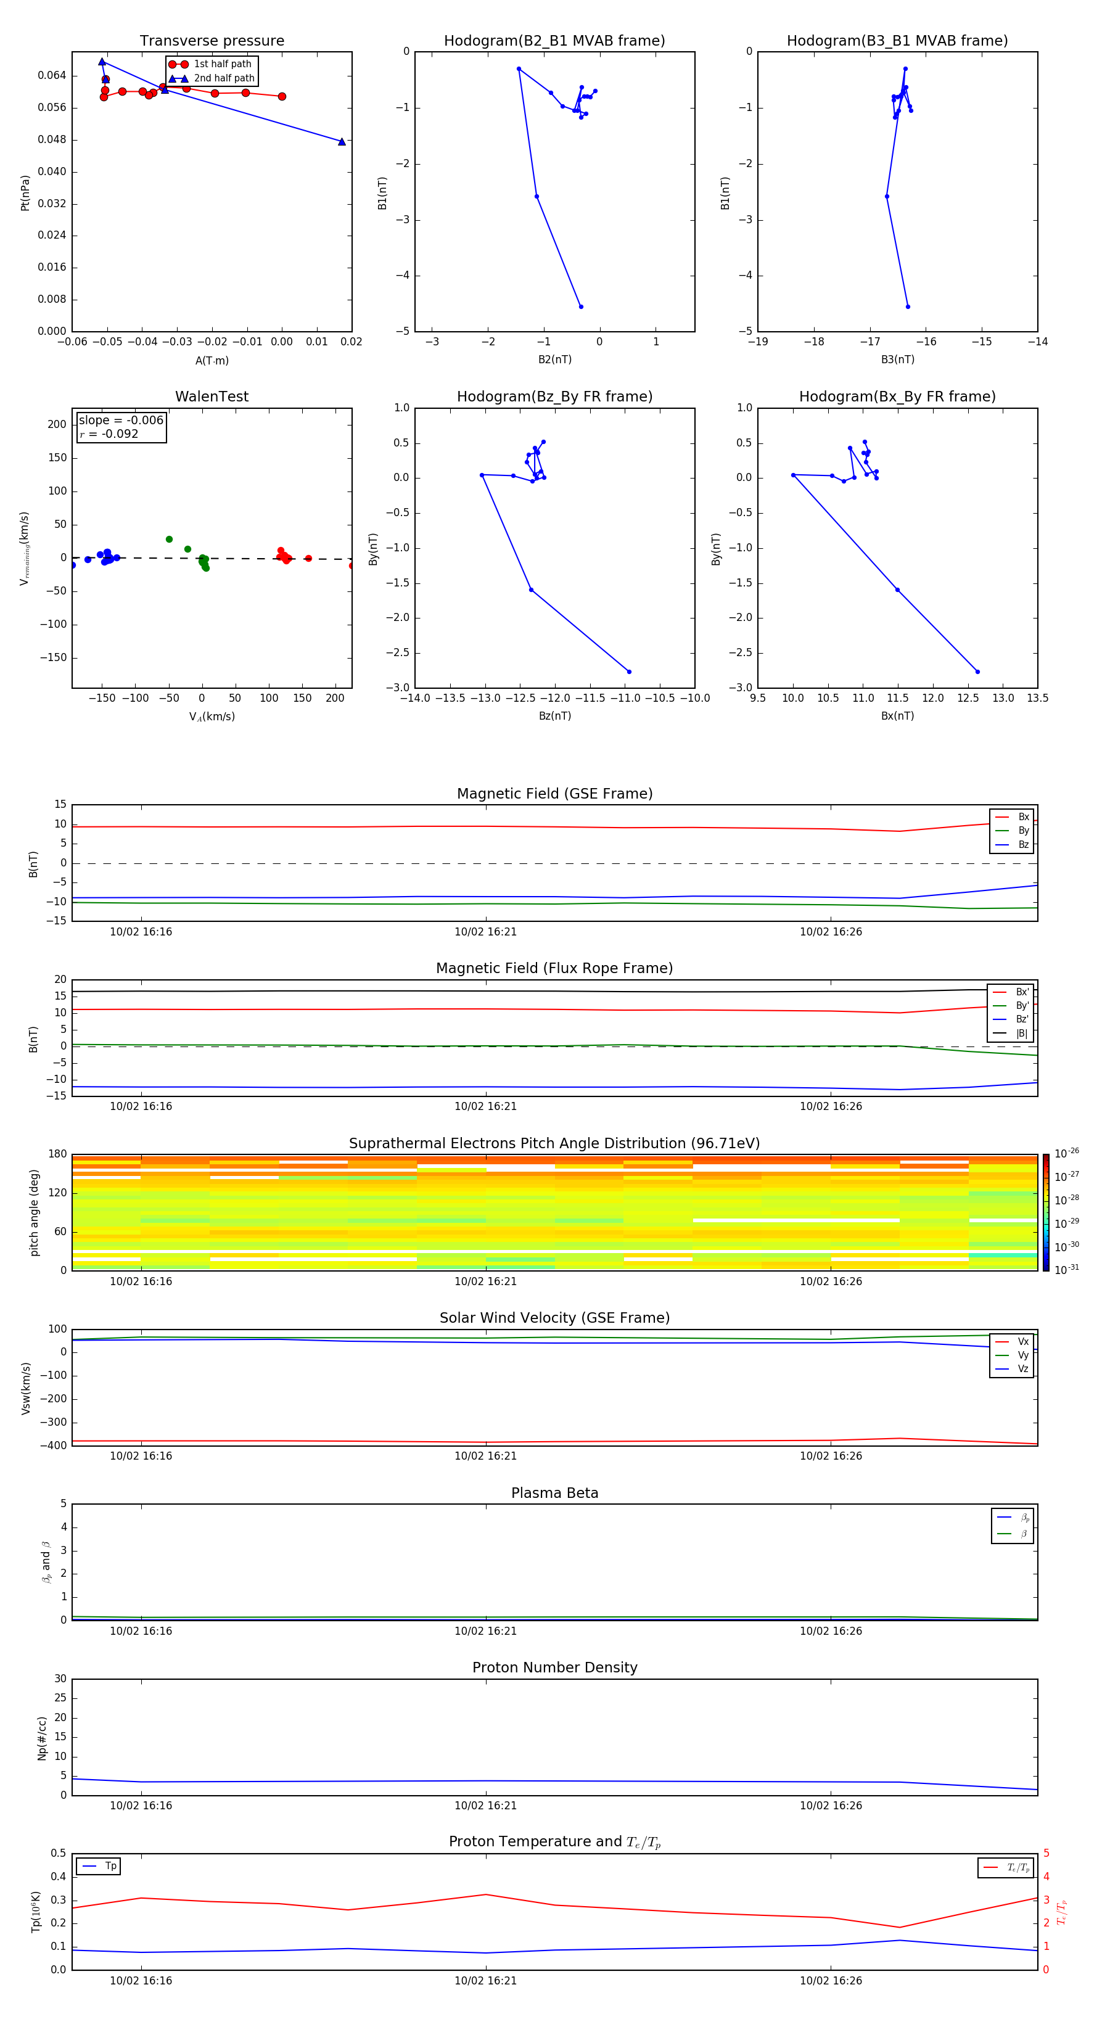Select "Bz" in the GSE magnetic field legend
Viewport: 1110px width, 2035px height.
click(1012, 844)
